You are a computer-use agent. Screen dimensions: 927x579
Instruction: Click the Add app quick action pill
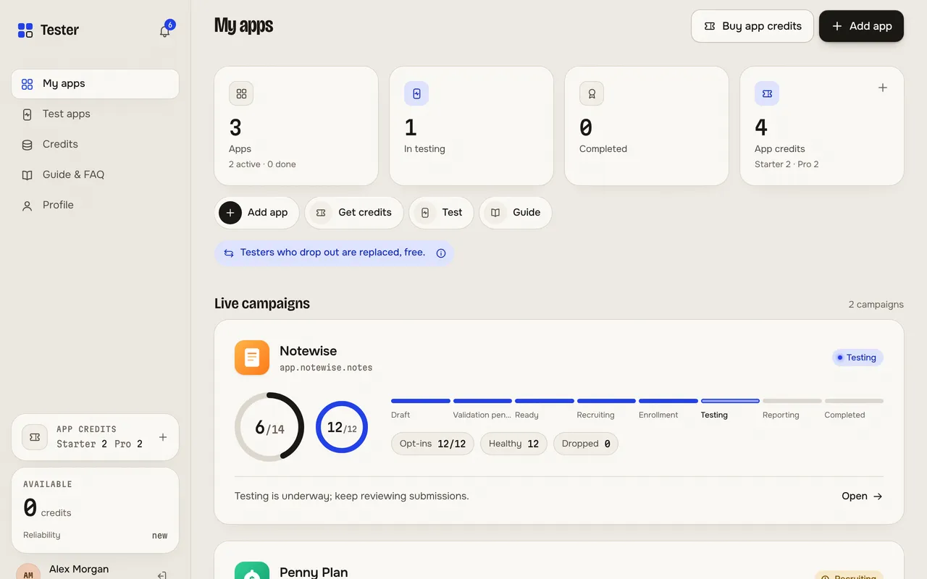coord(257,213)
